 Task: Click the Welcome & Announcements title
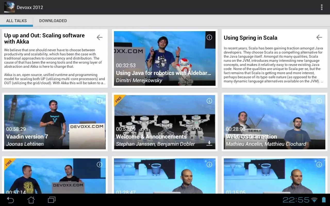(x=151, y=136)
